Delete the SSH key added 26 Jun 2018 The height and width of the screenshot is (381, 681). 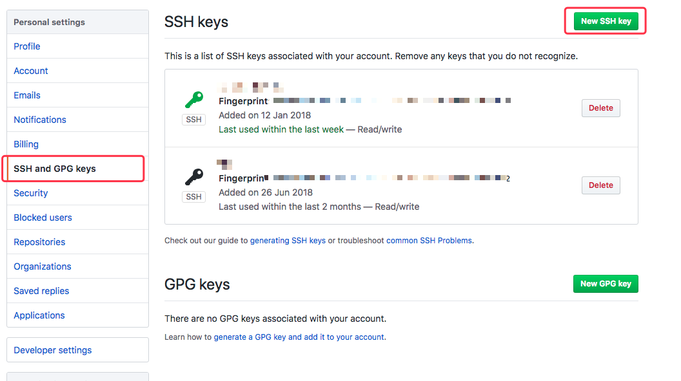tap(600, 185)
